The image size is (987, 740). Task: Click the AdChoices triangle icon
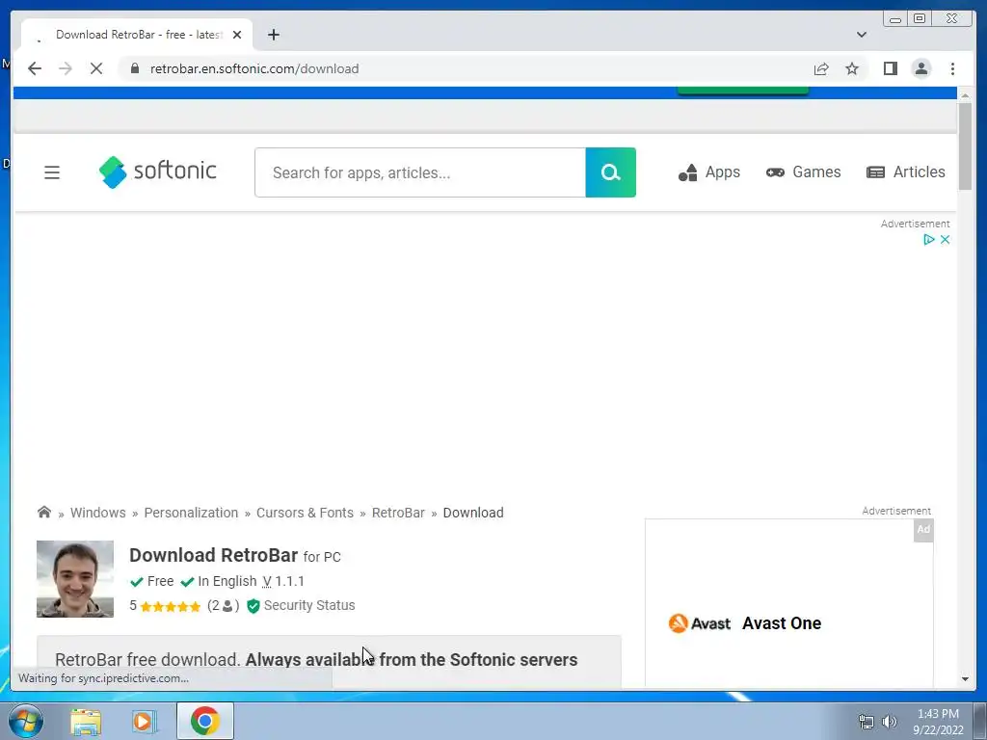pyautogui.click(x=928, y=239)
